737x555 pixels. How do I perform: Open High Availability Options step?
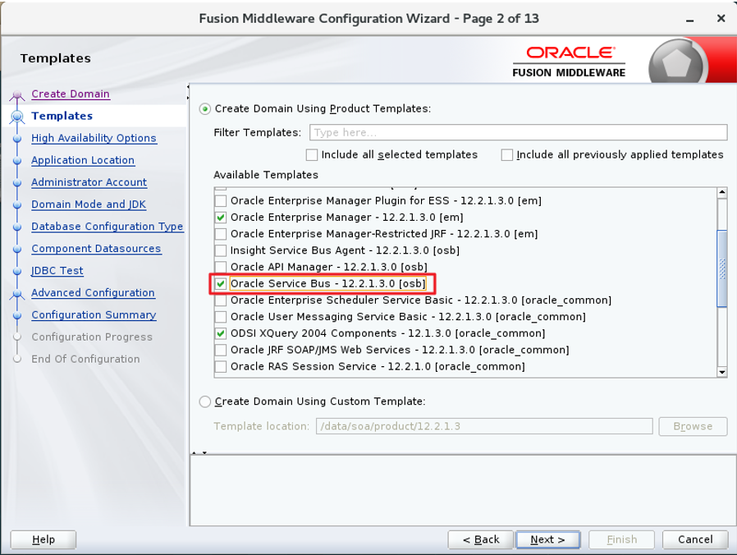pos(94,138)
